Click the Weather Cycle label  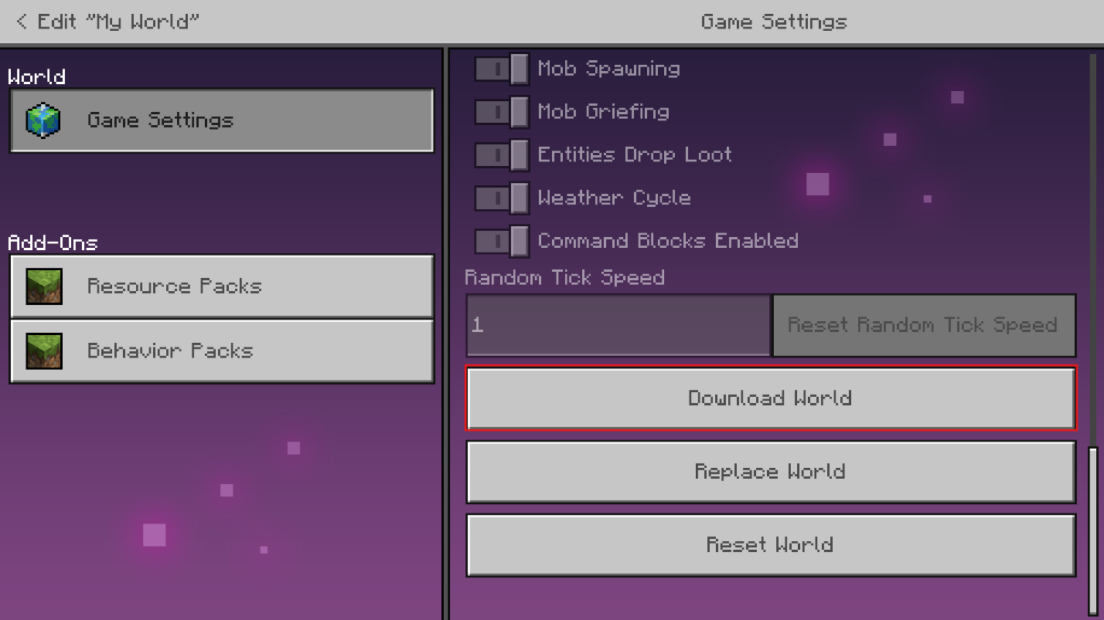click(614, 198)
